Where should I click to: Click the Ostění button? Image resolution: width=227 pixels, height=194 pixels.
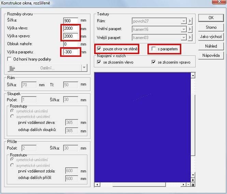point(45,68)
